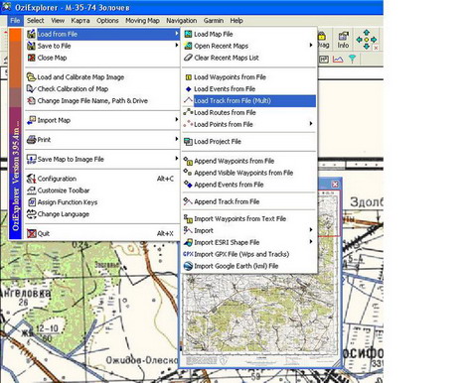Choose Append Events from File
Image resolution: width=473 pixels, height=383 pixels.
click(x=249, y=185)
